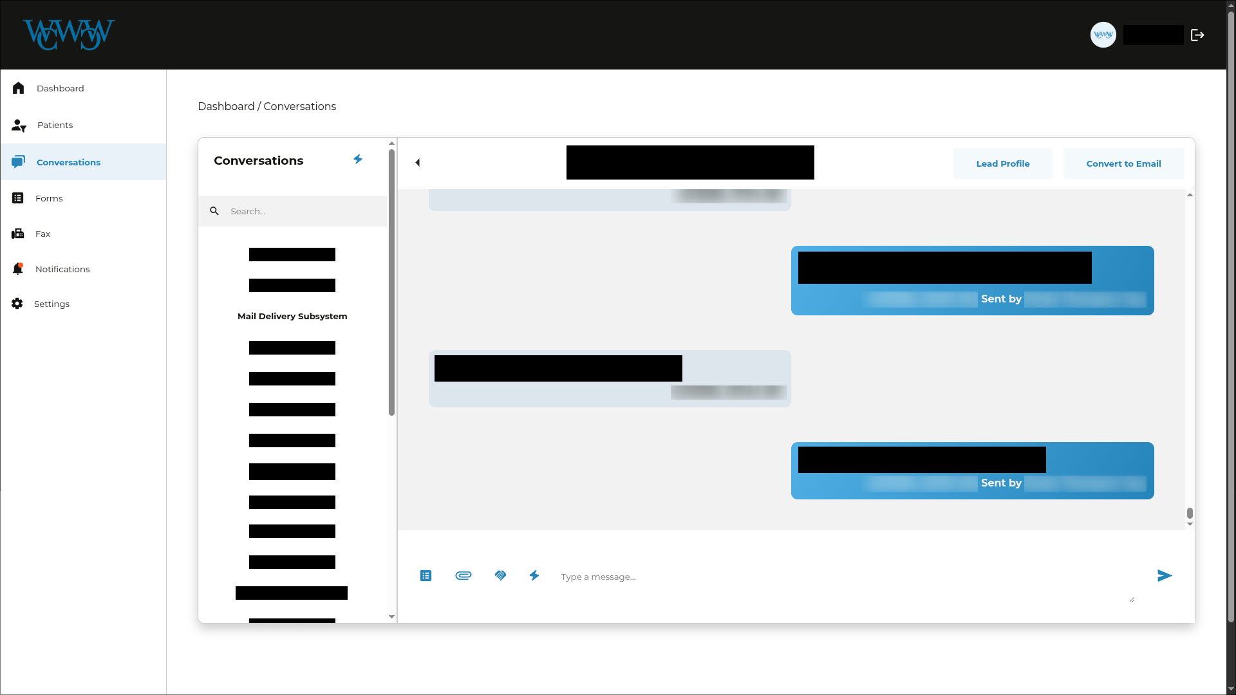Screen dimensions: 1236x695
Task: Focus the conversations Search field
Action: [303, 212]
